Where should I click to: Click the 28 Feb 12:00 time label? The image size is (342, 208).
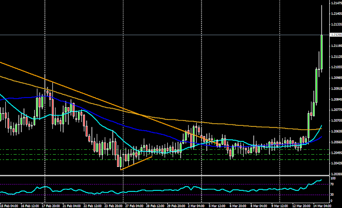click(155, 206)
